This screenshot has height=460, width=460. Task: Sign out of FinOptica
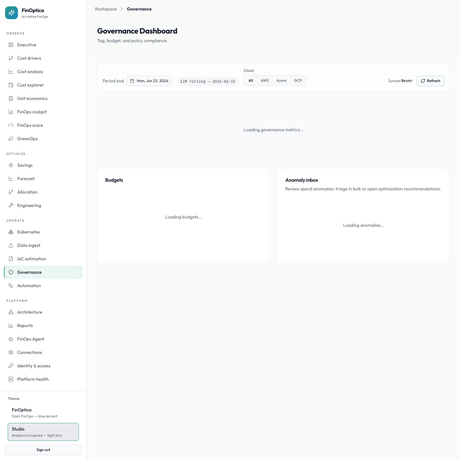tap(43, 450)
